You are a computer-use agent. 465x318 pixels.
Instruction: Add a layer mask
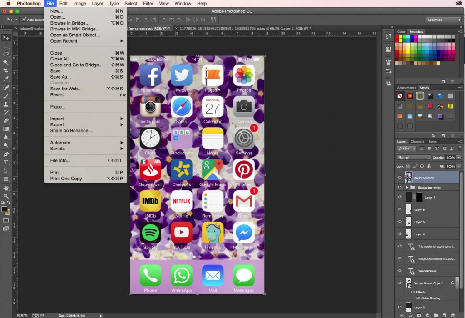coord(419,316)
